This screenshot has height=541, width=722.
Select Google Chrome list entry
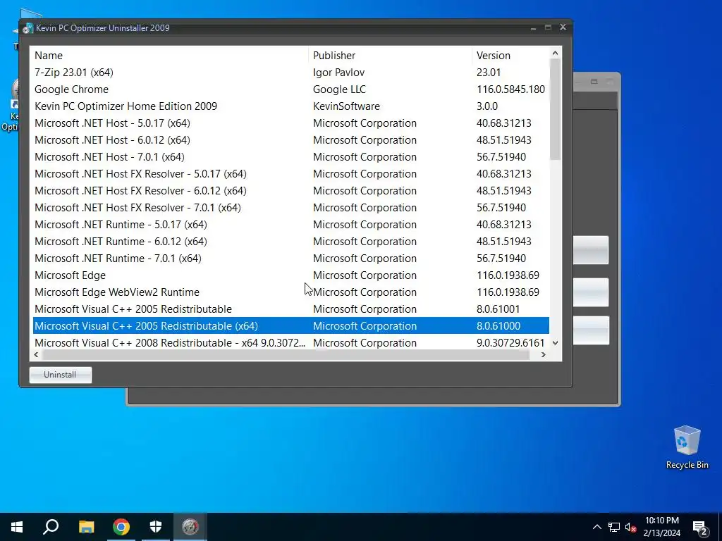click(291, 89)
